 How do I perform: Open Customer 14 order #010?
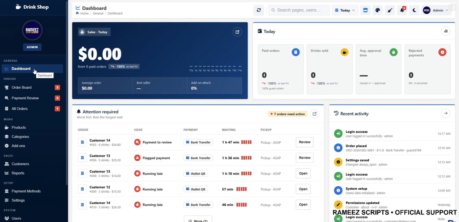coord(303,204)
